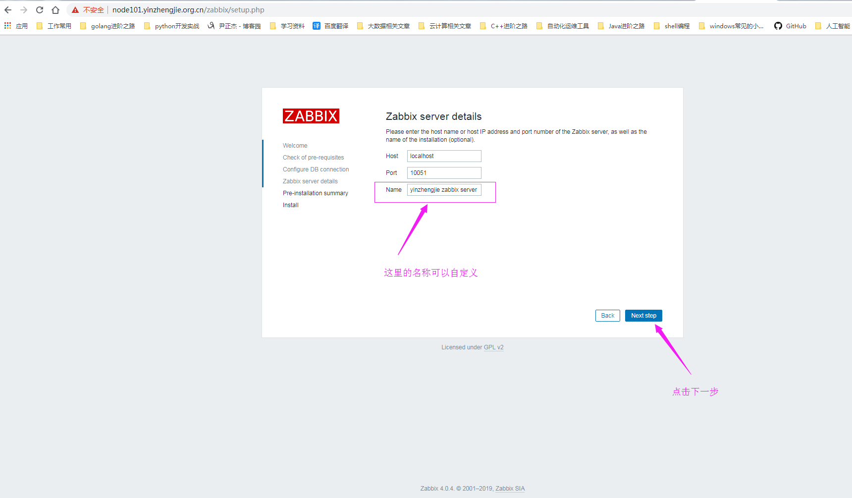The image size is (852, 498).
Task: Click the browser forward arrow
Action: tap(24, 10)
